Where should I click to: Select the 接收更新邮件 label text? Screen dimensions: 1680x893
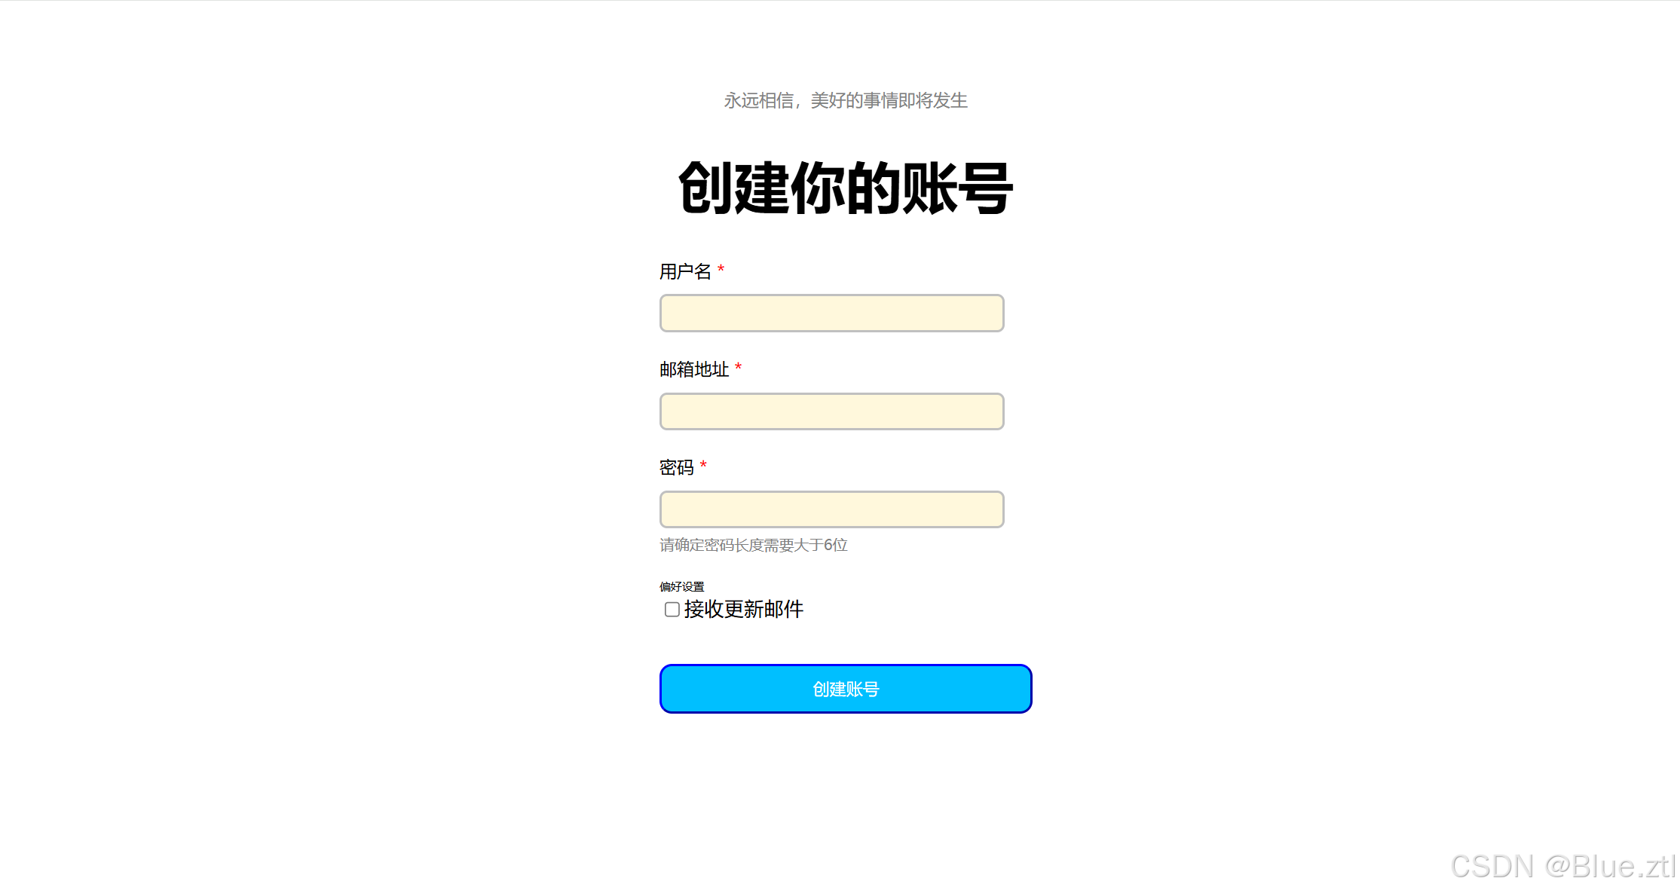click(743, 609)
